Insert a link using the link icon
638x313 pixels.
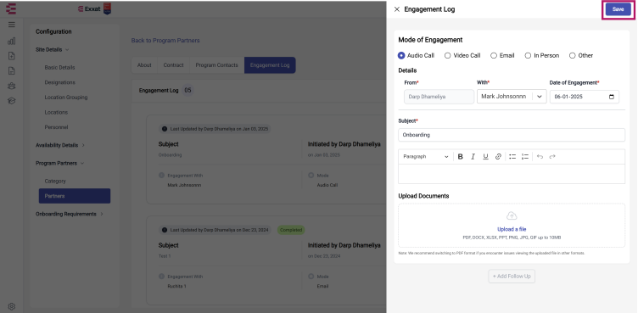click(x=498, y=157)
